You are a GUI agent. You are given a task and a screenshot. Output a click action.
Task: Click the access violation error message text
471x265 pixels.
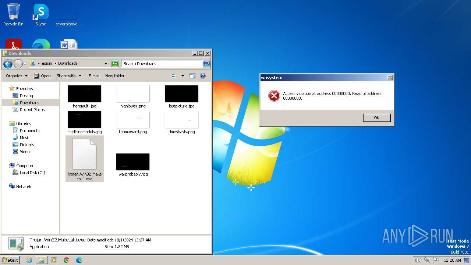click(x=332, y=96)
